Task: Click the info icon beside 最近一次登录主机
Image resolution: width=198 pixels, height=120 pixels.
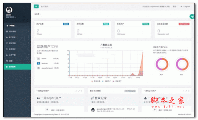Action: (154, 110)
